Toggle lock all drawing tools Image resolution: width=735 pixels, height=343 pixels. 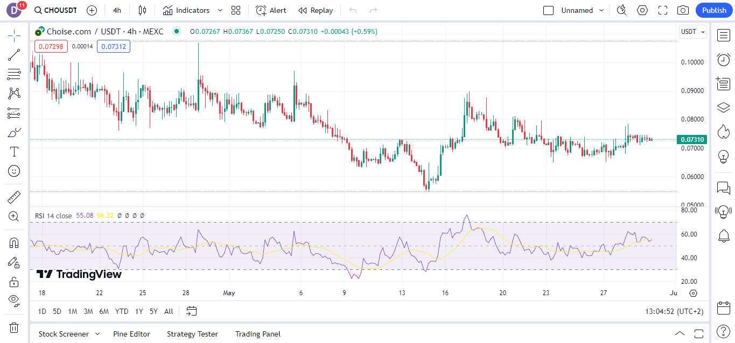pos(14,282)
